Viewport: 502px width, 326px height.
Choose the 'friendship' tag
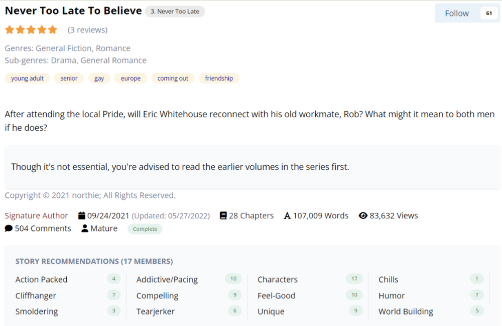219,79
